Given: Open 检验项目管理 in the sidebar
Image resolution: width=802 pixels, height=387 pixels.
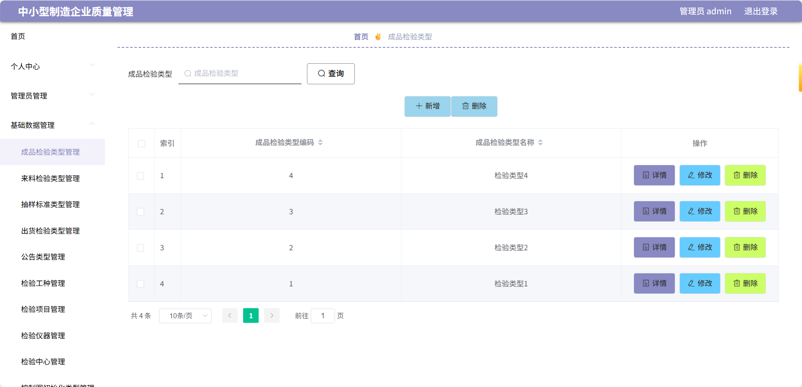Looking at the screenshot, I should click(43, 309).
